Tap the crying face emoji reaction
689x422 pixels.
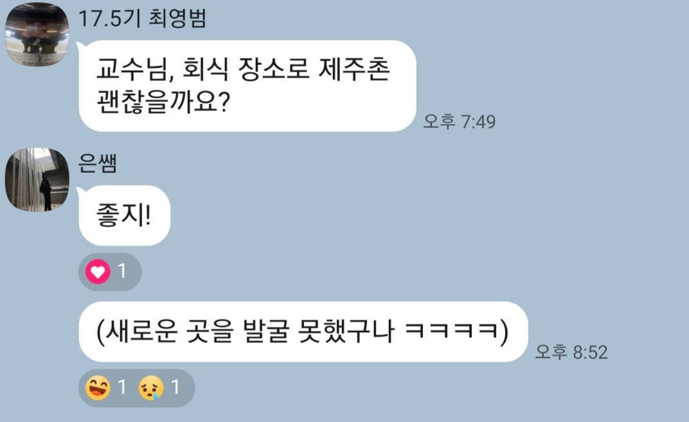tap(151, 388)
